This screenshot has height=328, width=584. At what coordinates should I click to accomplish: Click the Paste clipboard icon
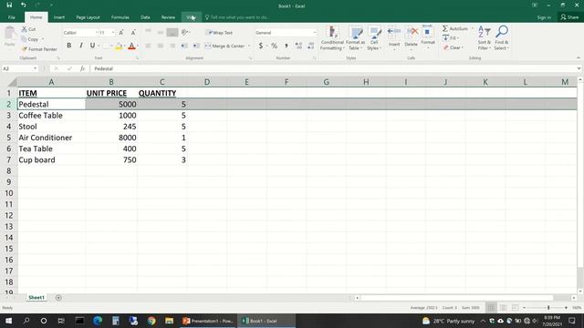[x=10, y=34]
